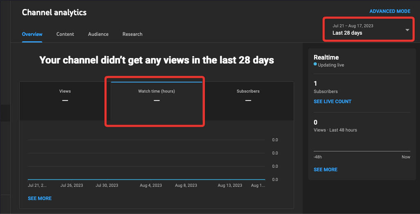Screen dimensions: 420x214
Task: Click the Jul 30, 2023 axis label
Action: (x=107, y=185)
